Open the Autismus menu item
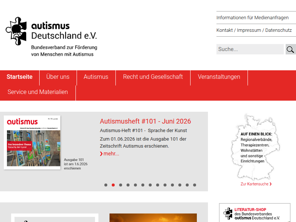296x222 pixels. tap(96, 77)
